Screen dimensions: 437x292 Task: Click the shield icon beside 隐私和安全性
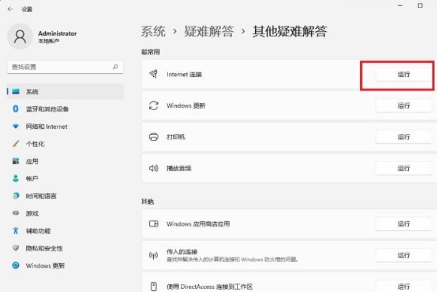pyautogui.click(x=16, y=248)
